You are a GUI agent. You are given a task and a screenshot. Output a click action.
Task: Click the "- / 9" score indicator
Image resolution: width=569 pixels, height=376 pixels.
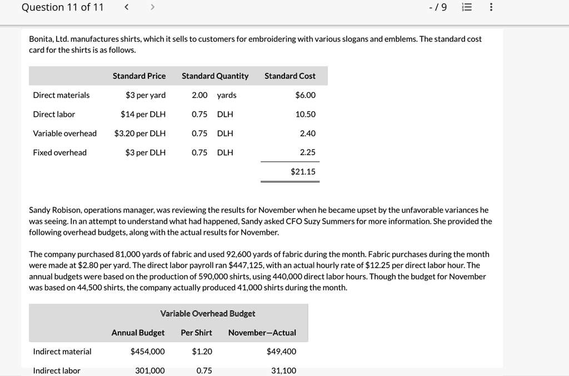click(x=438, y=7)
